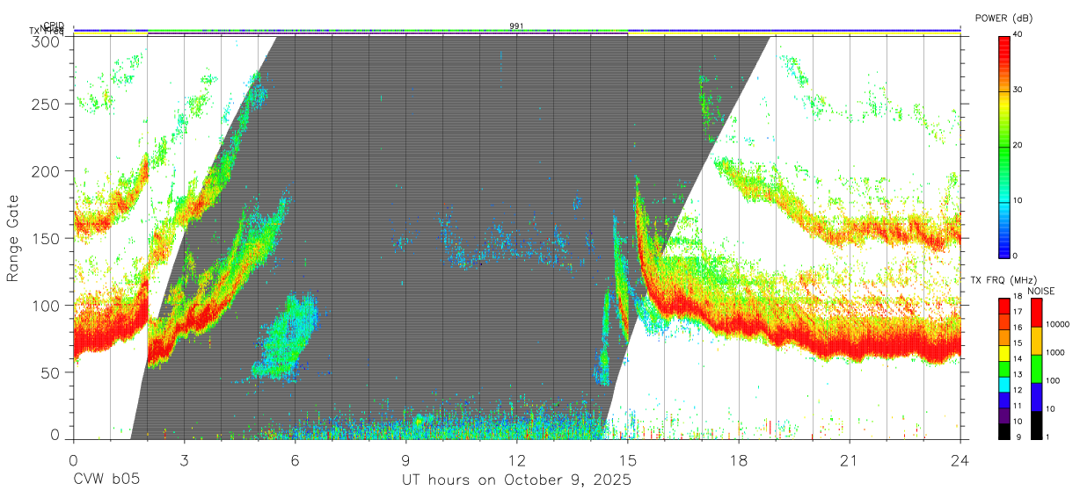Click x-axis tick label 15
Viewport: 1080px width, 498px height.
click(627, 459)
